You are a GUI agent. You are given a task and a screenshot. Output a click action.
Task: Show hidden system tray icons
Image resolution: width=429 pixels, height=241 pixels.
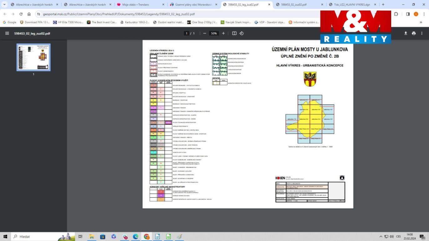pyautogui.click(x=381, y=237)
